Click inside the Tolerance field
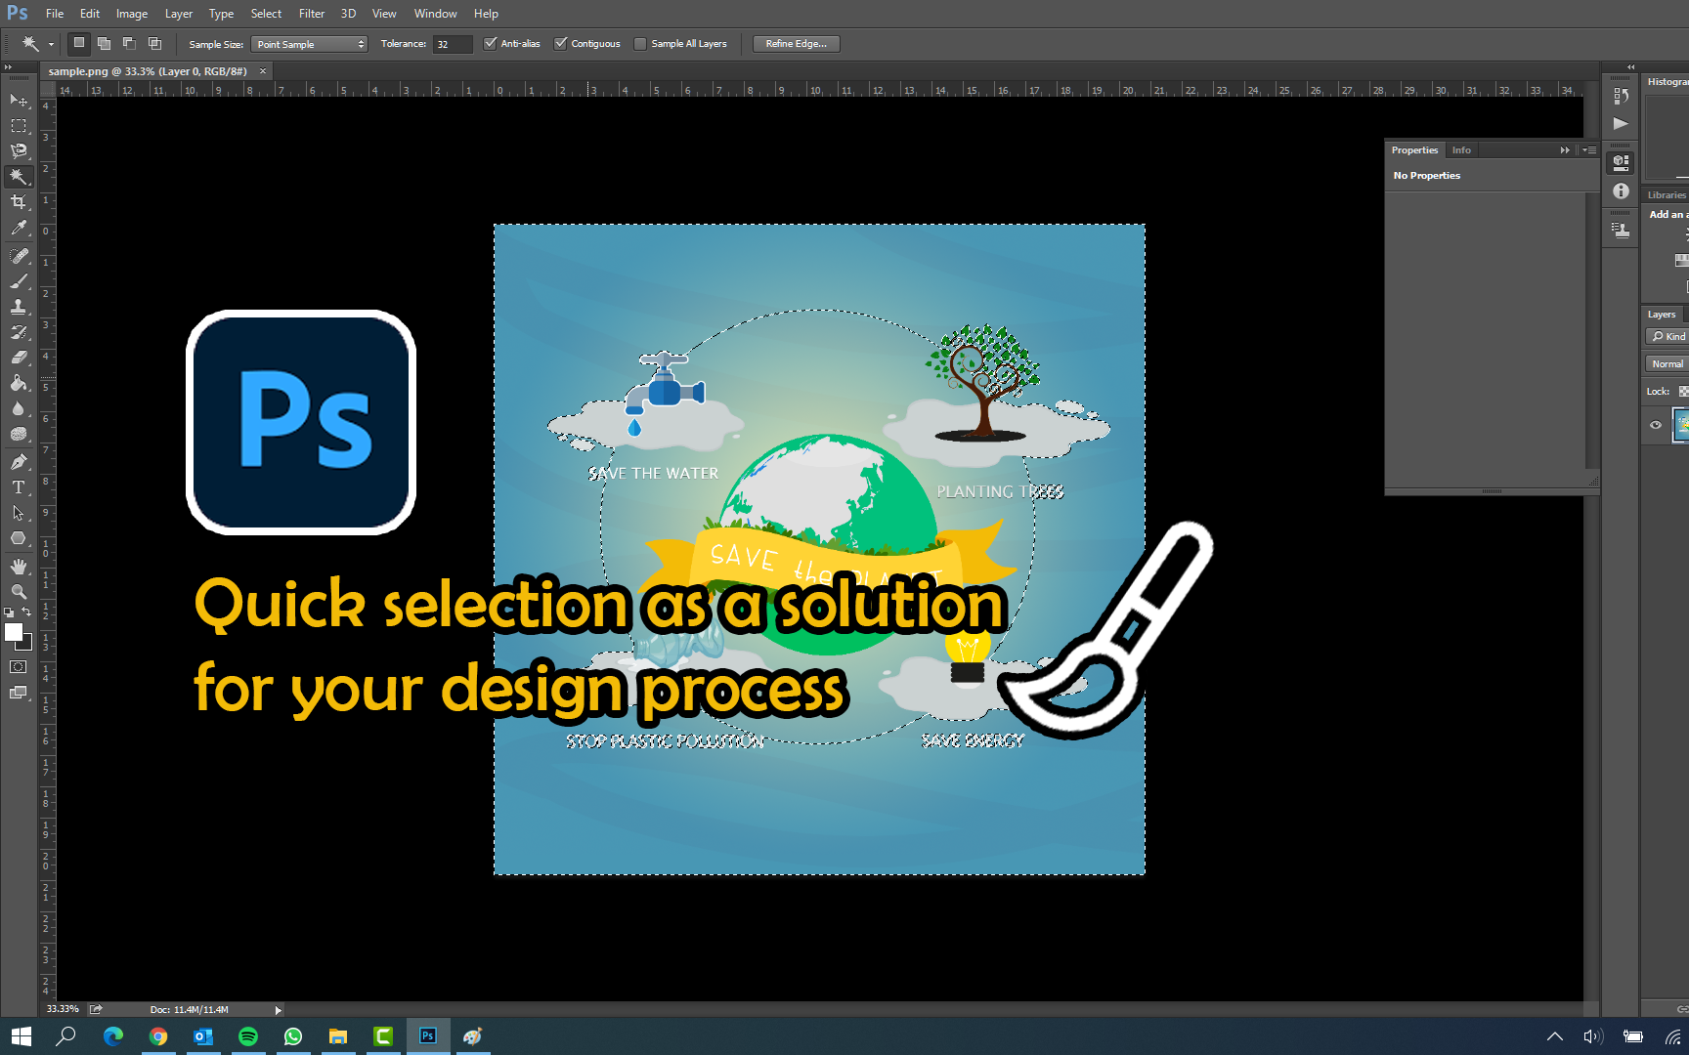 pyautogui.click(x=451, y=44)
